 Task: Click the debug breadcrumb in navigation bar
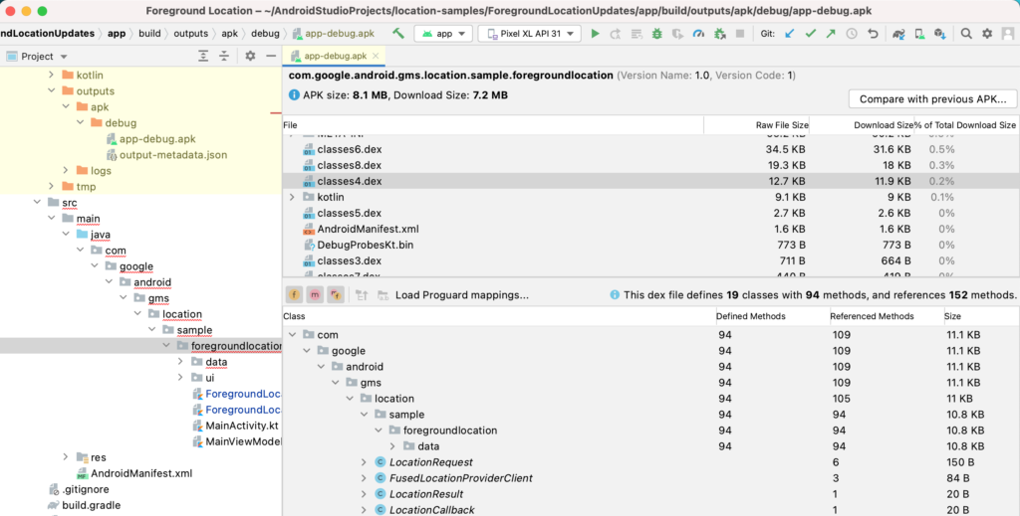(x=265, y=33)
